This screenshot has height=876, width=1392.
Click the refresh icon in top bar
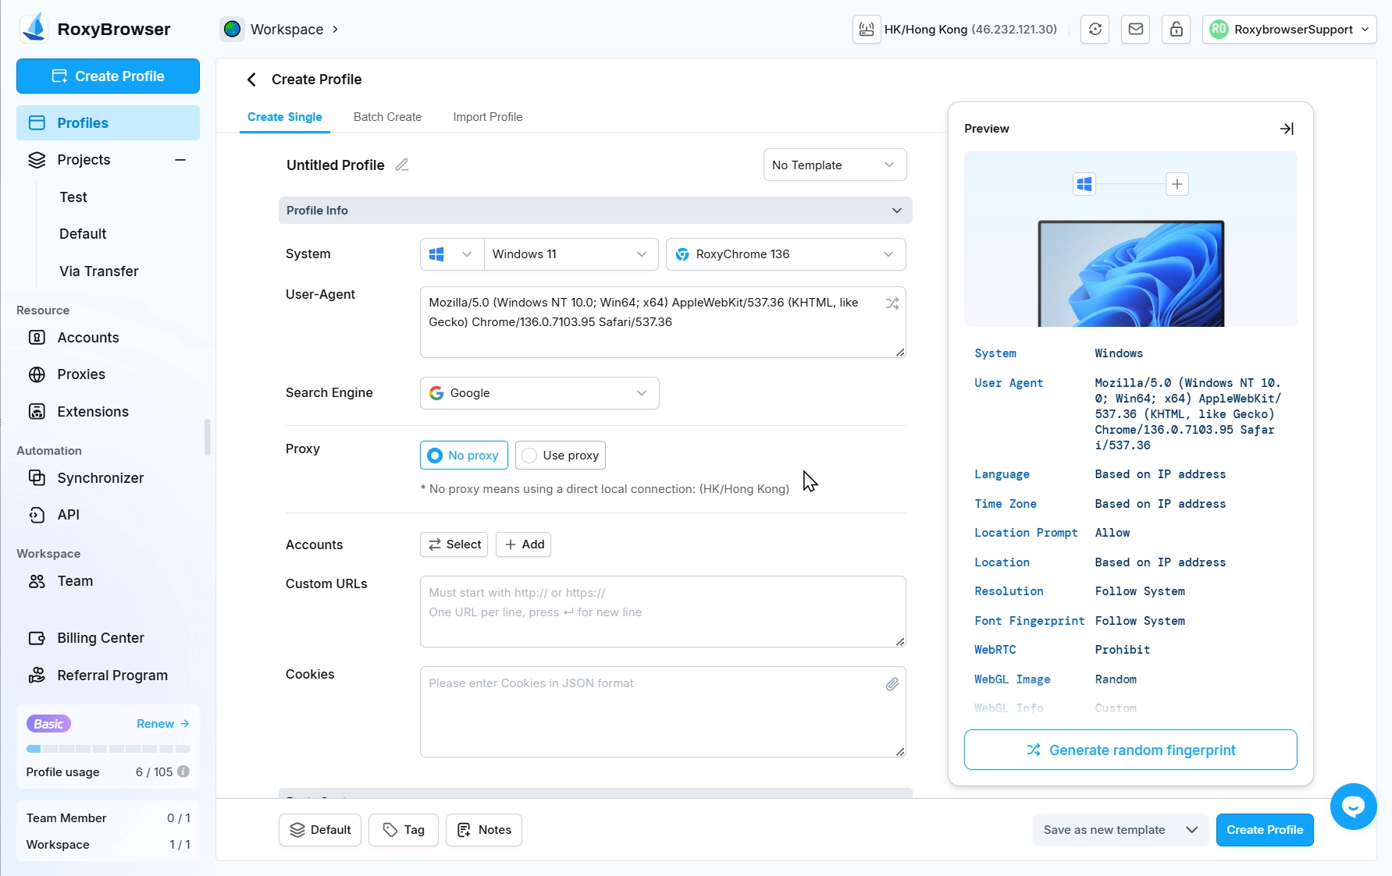1095,30
